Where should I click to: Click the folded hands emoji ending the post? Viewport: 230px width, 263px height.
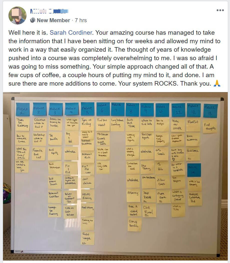tap(217, 83)
